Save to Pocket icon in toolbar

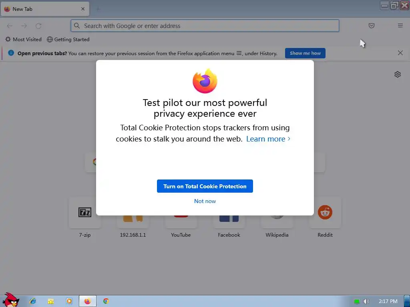tap(371, 26)
